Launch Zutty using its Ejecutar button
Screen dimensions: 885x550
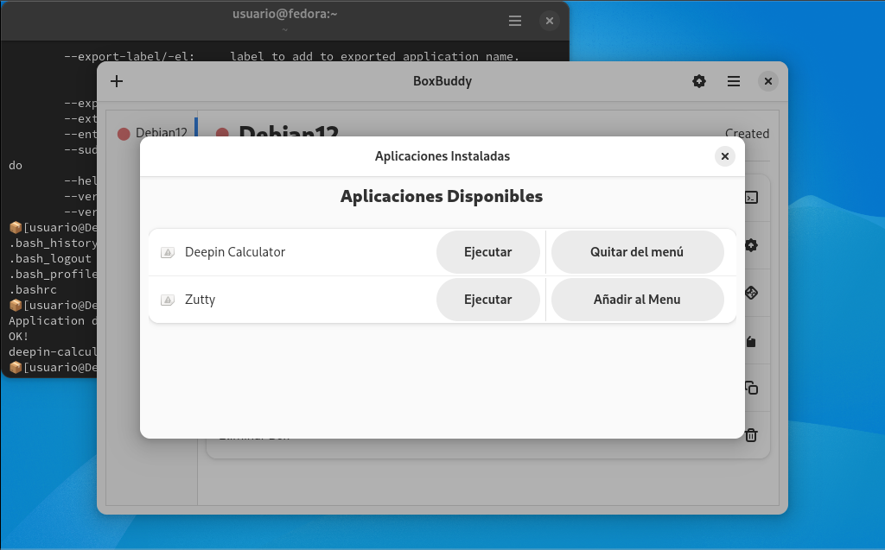(x=487, y=300)
